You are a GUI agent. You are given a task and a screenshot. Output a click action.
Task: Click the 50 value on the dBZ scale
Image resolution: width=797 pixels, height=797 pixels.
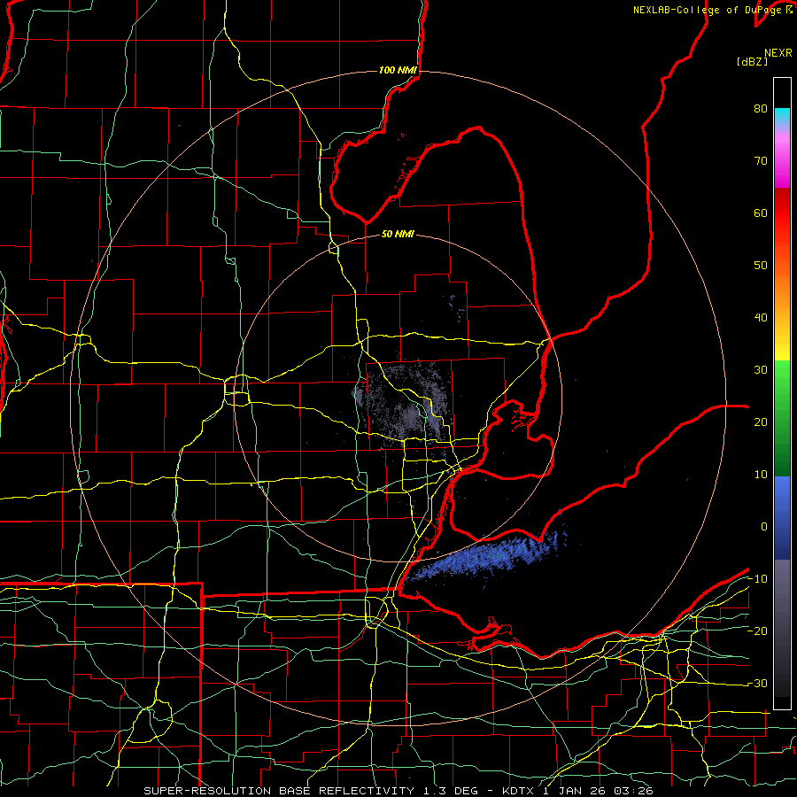click(x=761, y=266)
